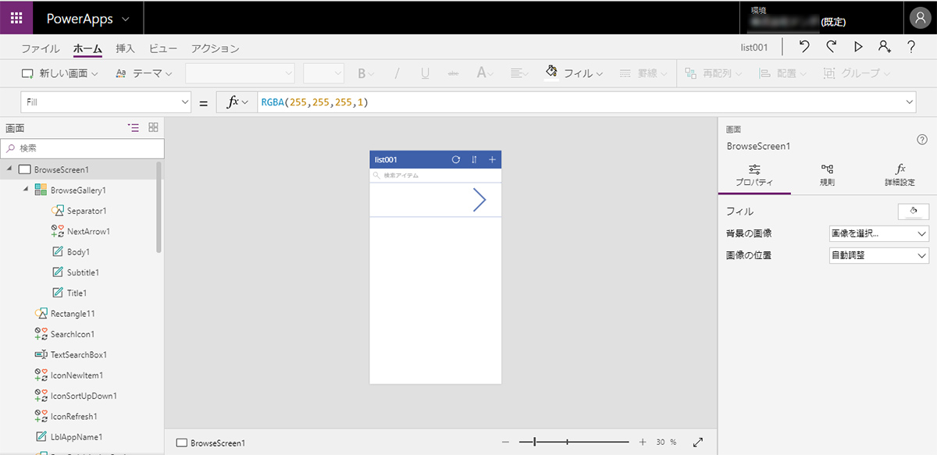The image size is (937, 455).
Task: Select the ホーム ribbon tab
Action: tap(87, 48)
